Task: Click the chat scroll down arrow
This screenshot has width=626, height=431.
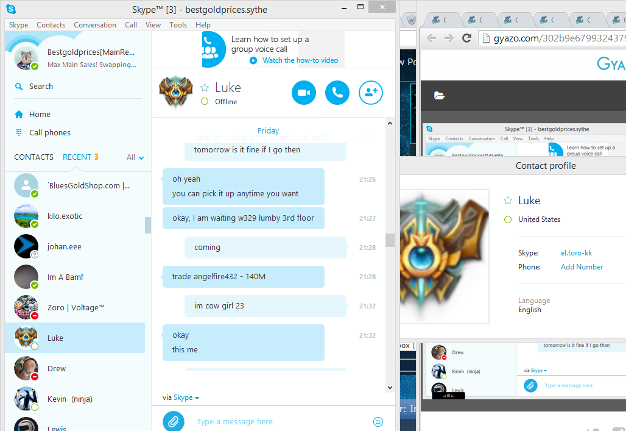Action: click(390, 388)
